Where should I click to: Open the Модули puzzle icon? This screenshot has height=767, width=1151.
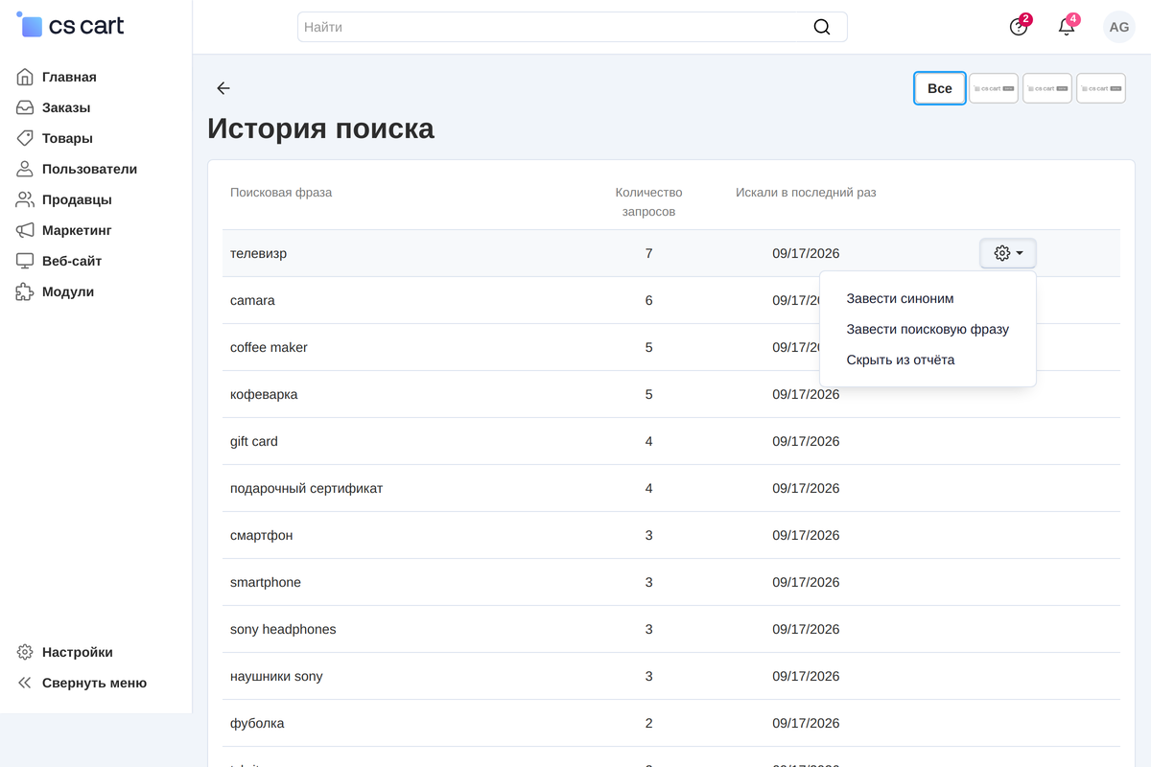click(25, 291)
